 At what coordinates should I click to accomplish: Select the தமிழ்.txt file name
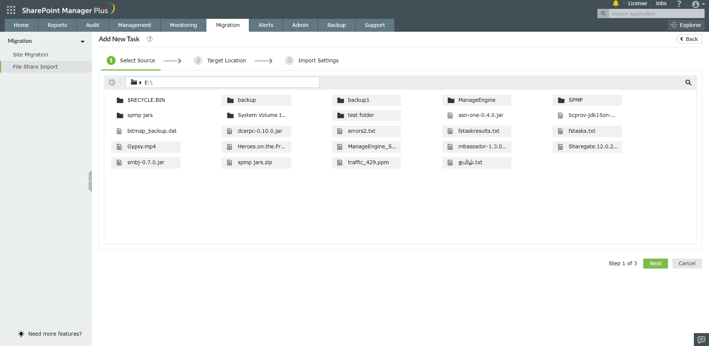click(x=470, y=162)
